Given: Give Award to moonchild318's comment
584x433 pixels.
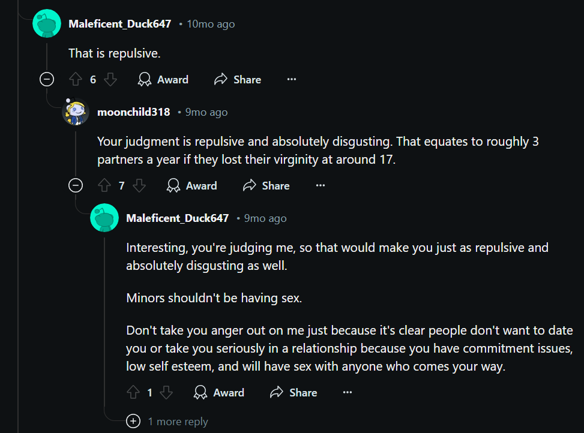Looking at the screenshot, I should point(192,186).
